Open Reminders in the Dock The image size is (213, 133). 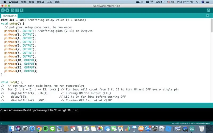pos(80,129)
